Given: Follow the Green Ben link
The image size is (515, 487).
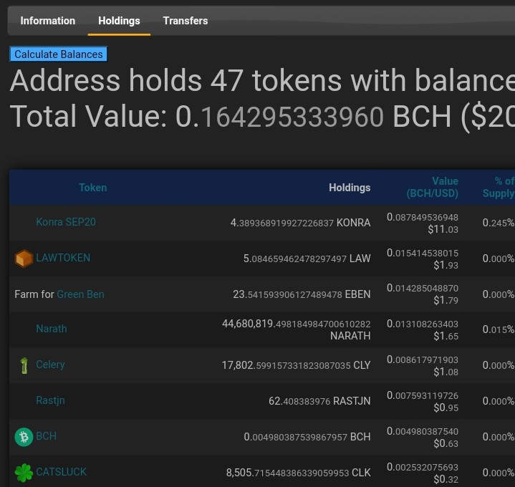Looking at the screenshot, I should (x=80, y=294).
